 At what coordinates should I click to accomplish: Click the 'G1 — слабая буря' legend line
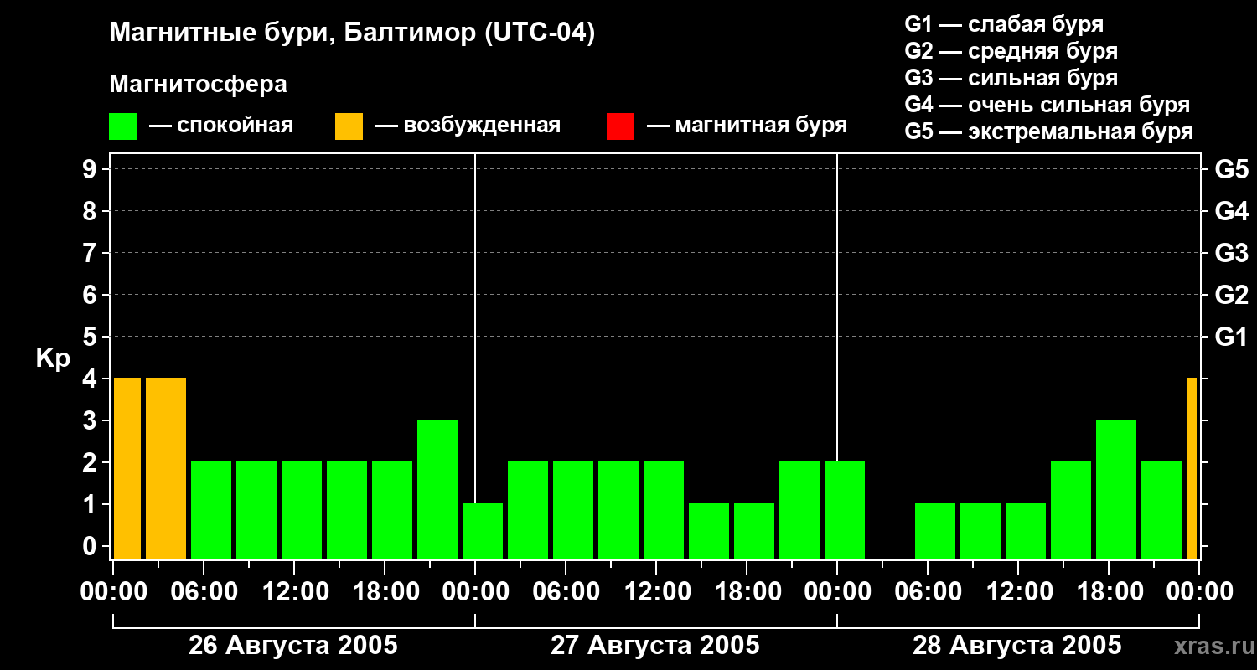click(x=1004, y=24)
